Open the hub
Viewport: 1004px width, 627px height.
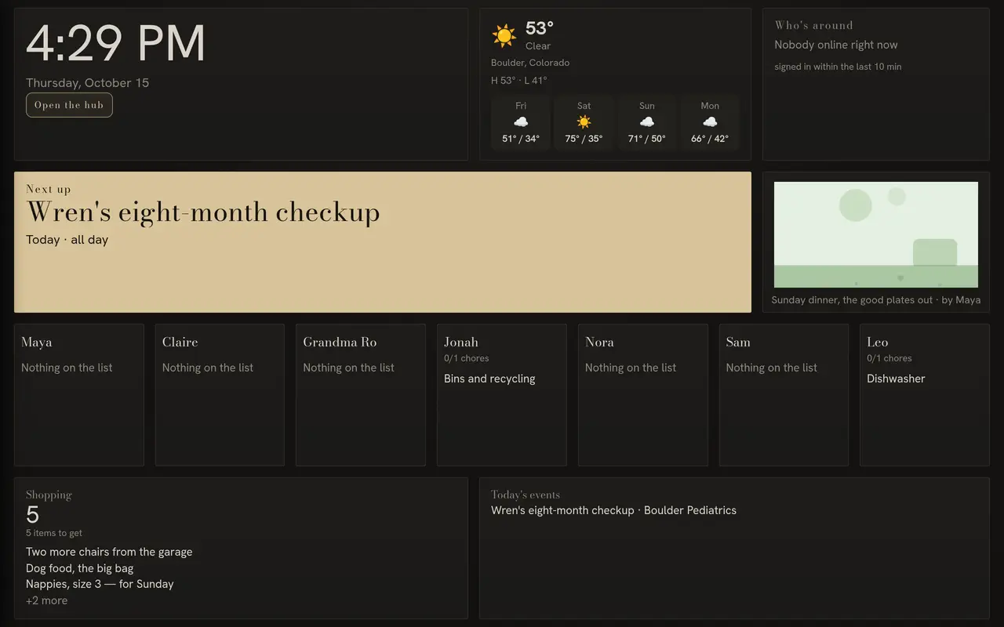(69, 105)
